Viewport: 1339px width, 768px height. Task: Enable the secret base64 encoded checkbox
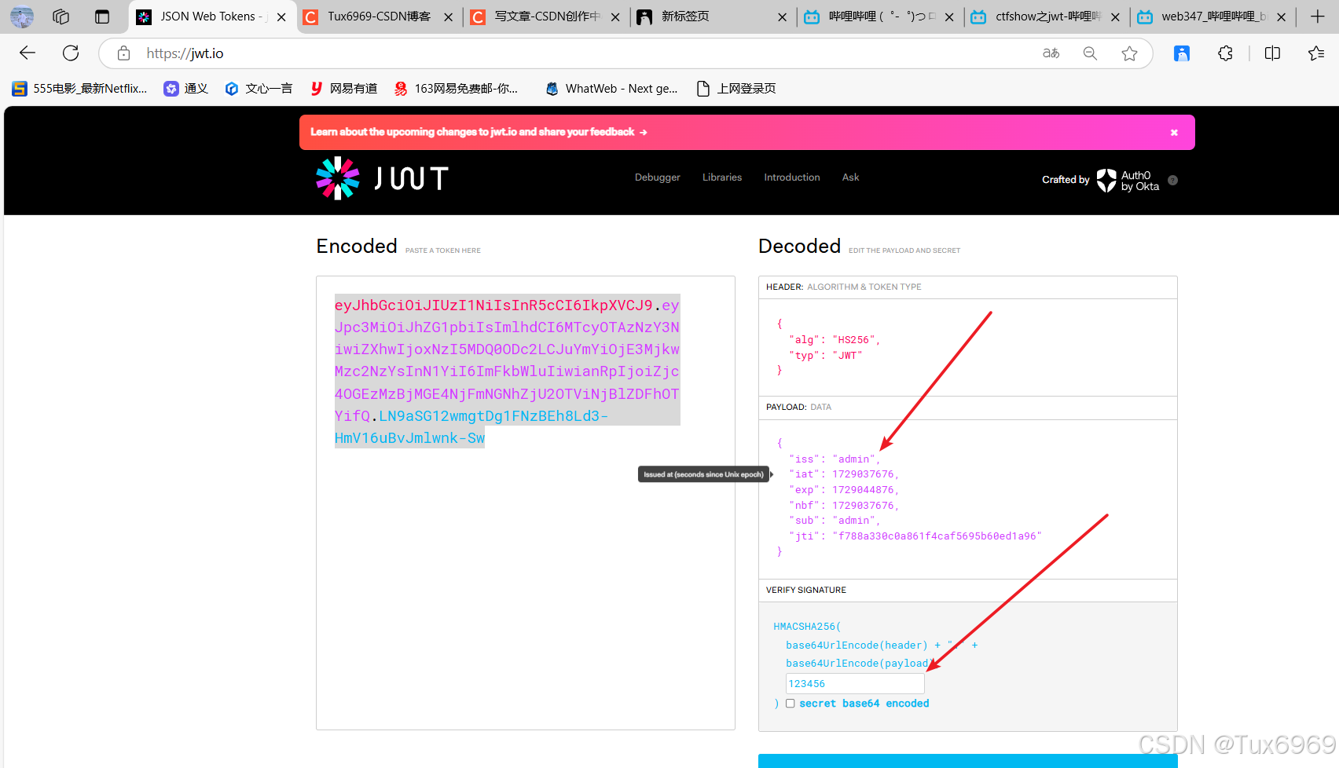tap(790, 703)
